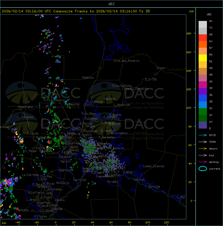Click the 'Encon' map label

(x=161, y=68)
